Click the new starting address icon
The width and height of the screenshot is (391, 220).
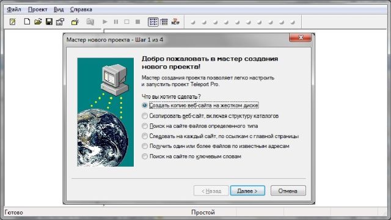(75, 22)
